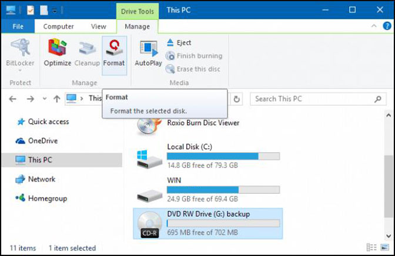
Task: Click '14.8 GB free of 79.3 GB' text
Action: [203, 166]
